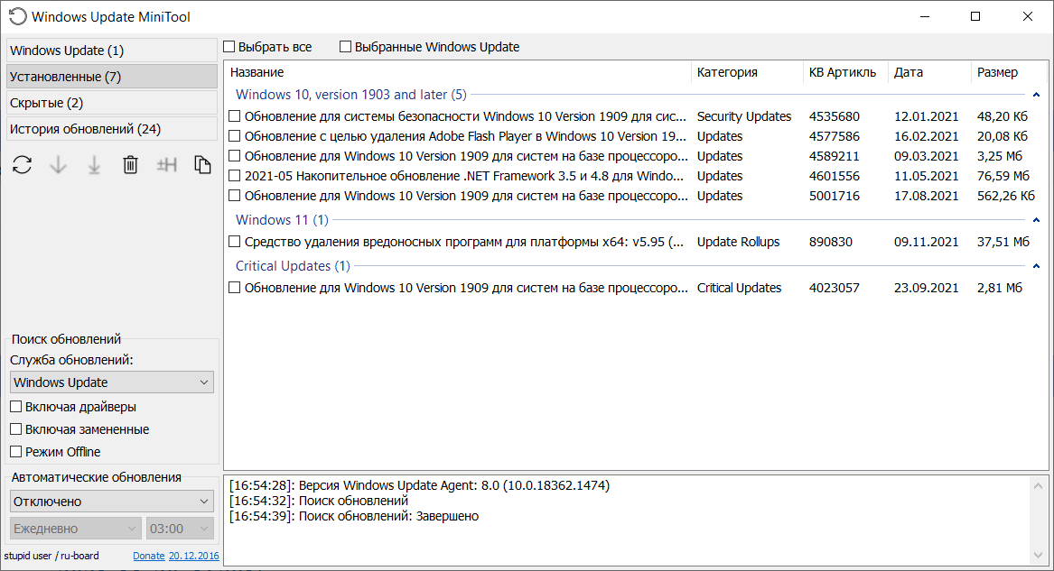Click the ±H hide updates icon
The width and height of the screenshot is (1054, 571).
coord(166,165)
